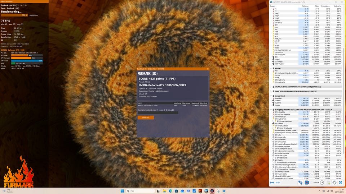Click the GPU temp bar in FurMark monitor
This screenshot has width=346, height=194.
point(27,55)
